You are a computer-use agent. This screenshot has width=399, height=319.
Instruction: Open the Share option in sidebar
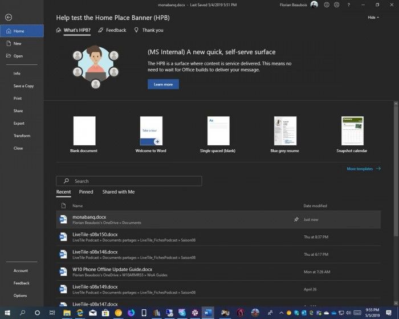pyautogui.click(x=18, y=111)
